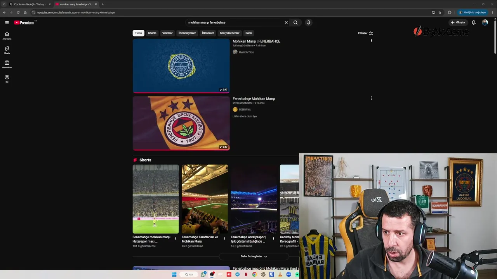Close the mohikan marşı YouTube tab
This screenshot has width=497, height=279.
[96, 4]
